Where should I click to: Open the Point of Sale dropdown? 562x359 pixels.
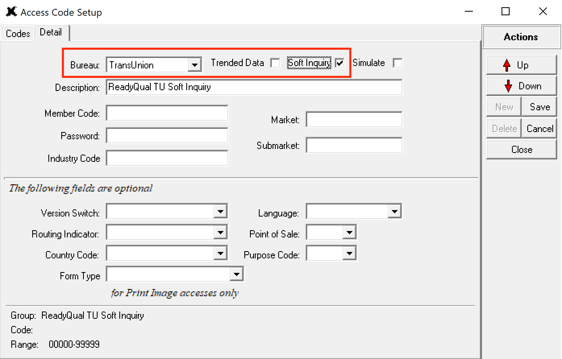pos(350,232)
